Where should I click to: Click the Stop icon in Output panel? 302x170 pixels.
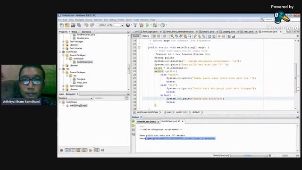click(x=134, y=130)
